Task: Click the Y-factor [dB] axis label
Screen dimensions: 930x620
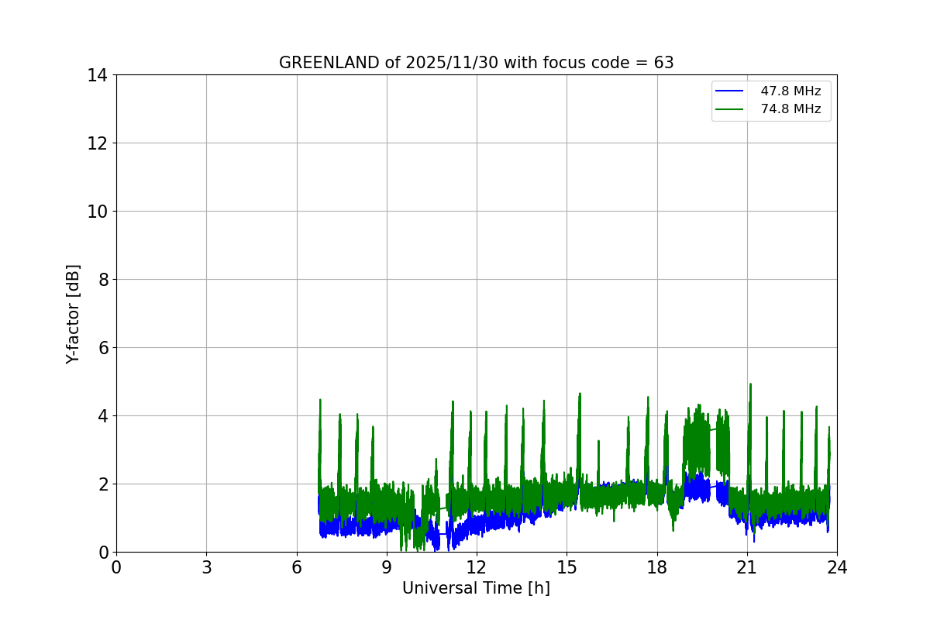Action: coord(73,314)
